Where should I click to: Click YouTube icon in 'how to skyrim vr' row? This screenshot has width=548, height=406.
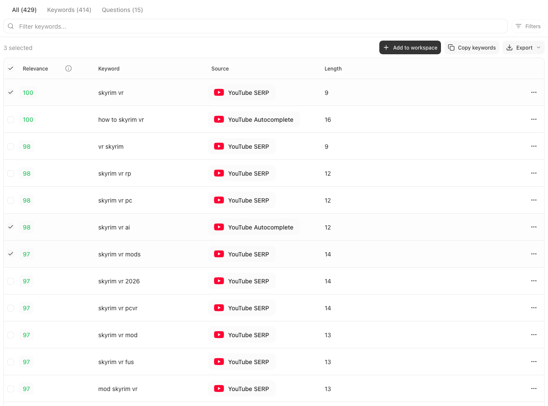(219, 119)
